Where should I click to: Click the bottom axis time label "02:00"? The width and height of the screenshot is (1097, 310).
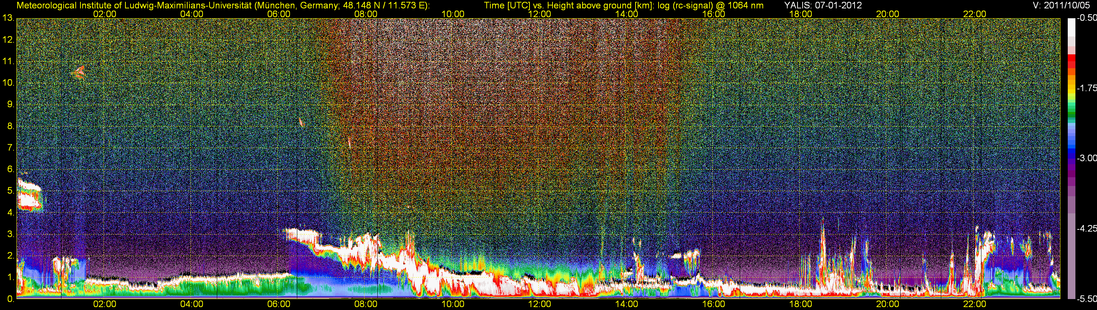click(105, 304)
